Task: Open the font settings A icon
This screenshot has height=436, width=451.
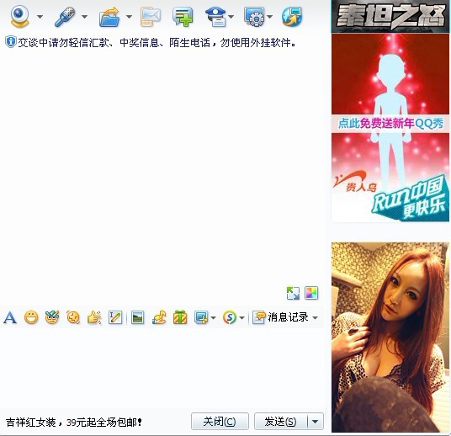Action: click(10, 317)
